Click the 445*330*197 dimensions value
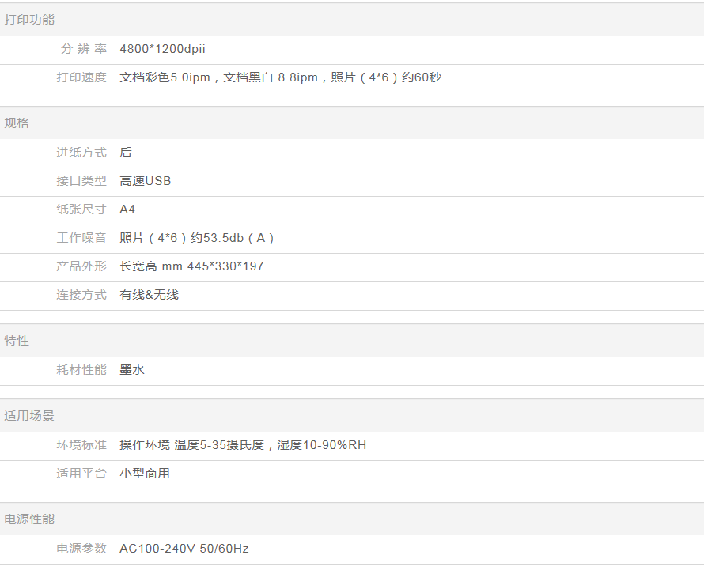This screenshot has height=574, width=704. 225,266
